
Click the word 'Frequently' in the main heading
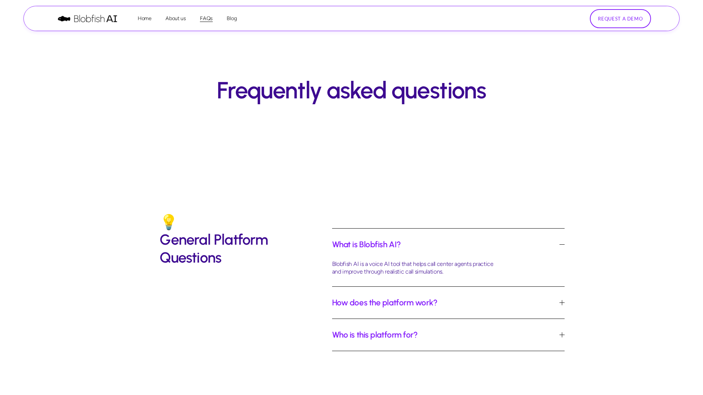coord(269,90)
